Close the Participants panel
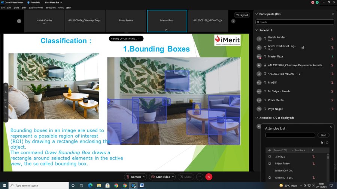 [x=333, y=14]
